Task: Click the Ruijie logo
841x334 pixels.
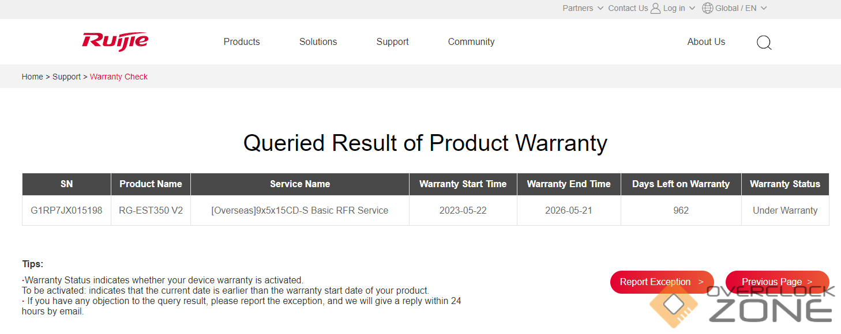Action: pyautogui.click(x=115, y=41)
